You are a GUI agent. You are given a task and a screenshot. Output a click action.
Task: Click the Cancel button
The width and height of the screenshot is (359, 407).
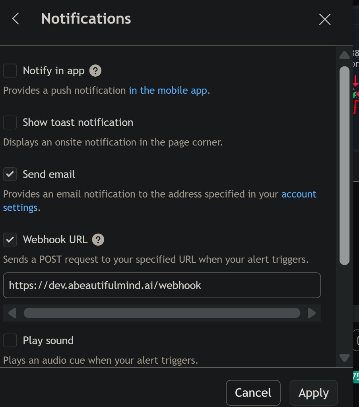pos(253,393)
